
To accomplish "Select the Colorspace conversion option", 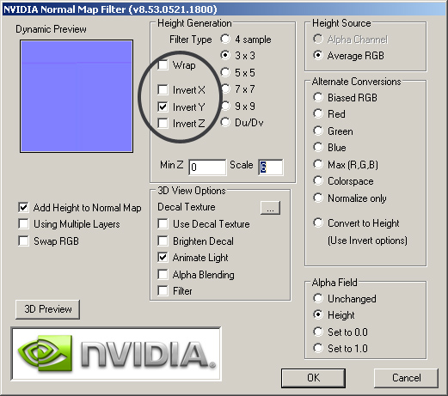I will click(x=318, y=180).
